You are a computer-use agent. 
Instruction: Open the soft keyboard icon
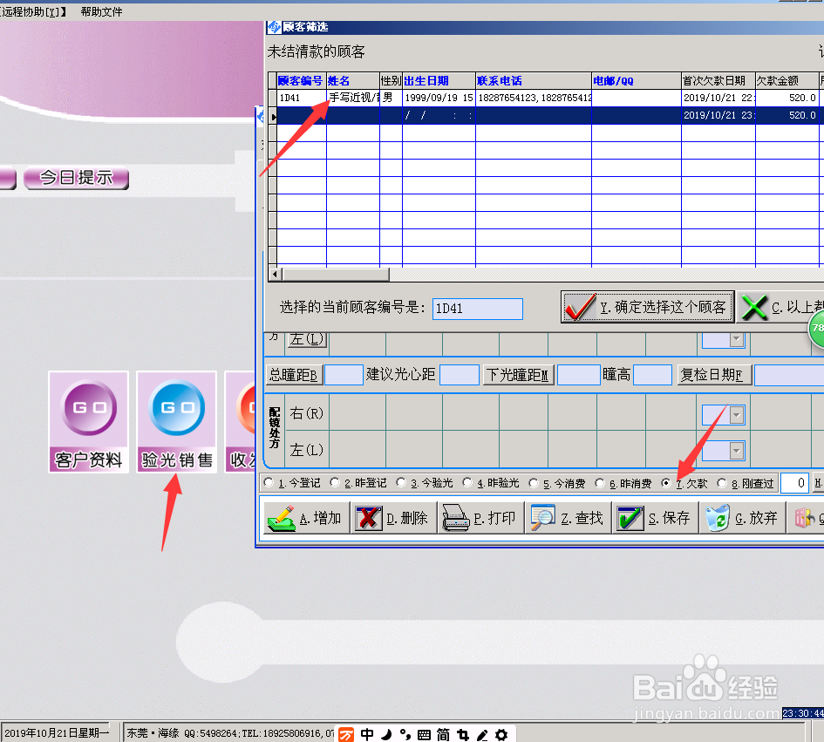pyautogui.click(x=424, y=735)
